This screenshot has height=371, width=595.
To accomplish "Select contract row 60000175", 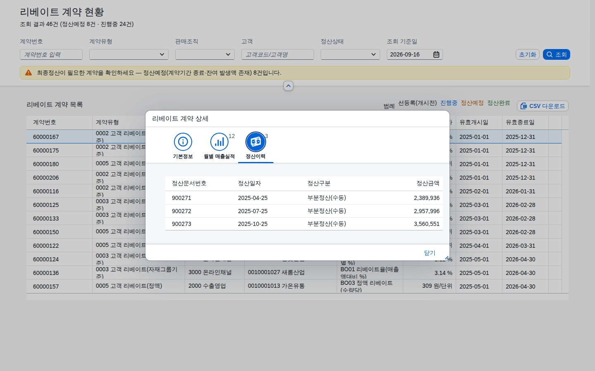I will click(46, 150).
